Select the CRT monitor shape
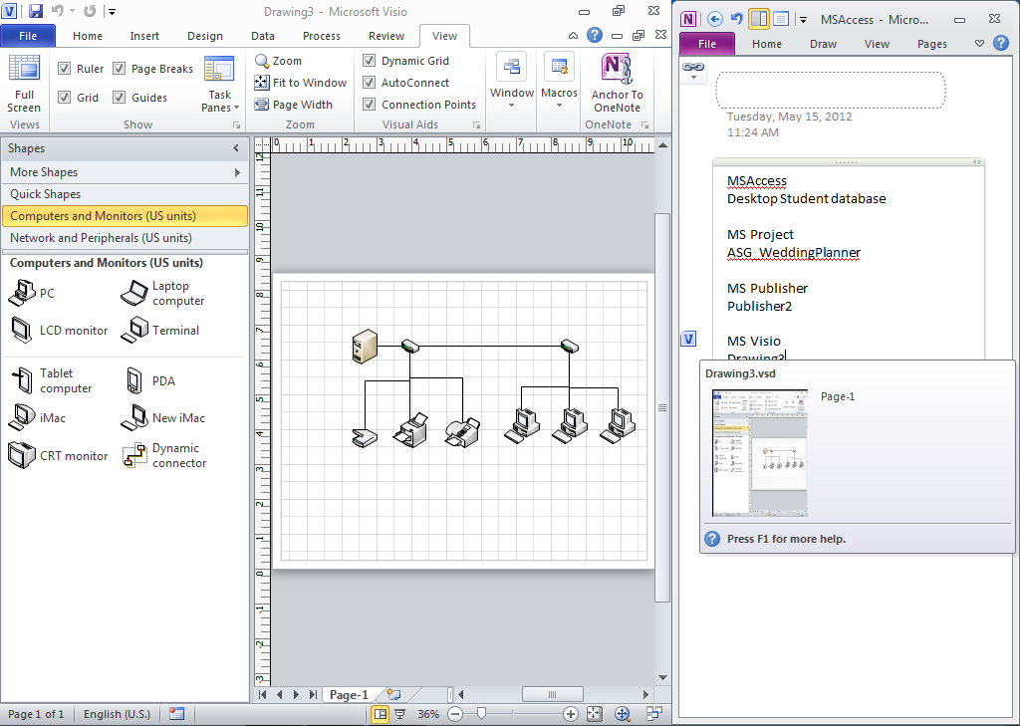Viewport: 1020px width, 726px height. 58,455
